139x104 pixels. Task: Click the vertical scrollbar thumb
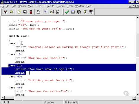[138, 45]
